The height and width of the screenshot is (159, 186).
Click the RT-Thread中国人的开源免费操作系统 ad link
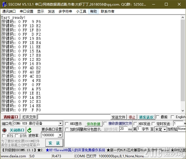(76, 150)
